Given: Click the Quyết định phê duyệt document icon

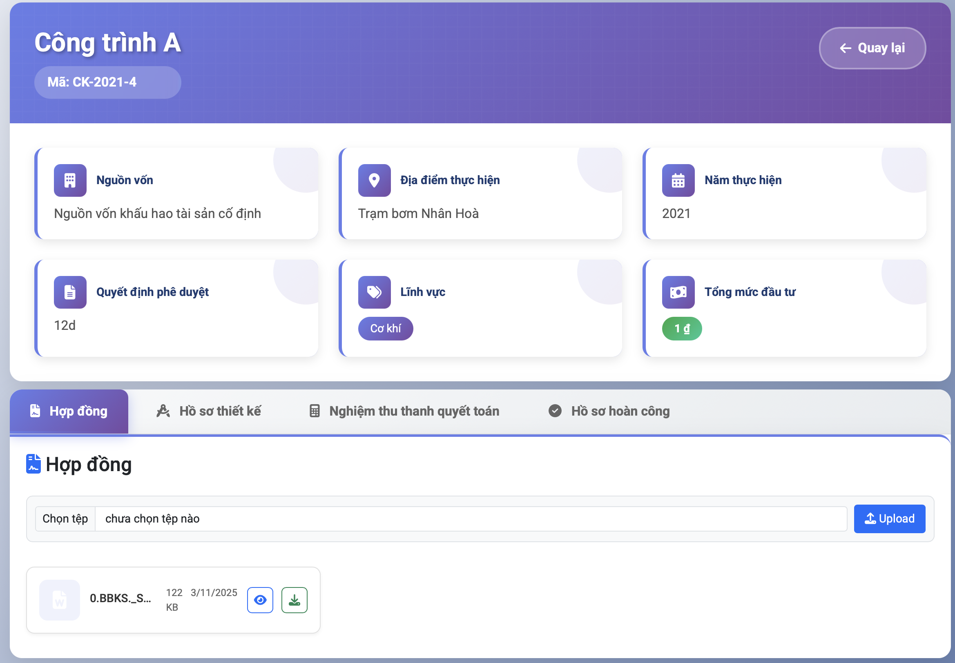Looking at the screenshot, I should (70, 292).
